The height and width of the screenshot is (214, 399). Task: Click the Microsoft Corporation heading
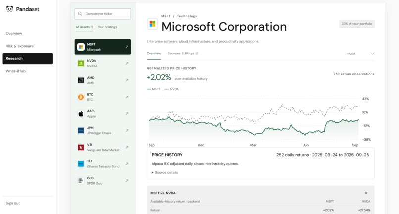coord(224,26)
